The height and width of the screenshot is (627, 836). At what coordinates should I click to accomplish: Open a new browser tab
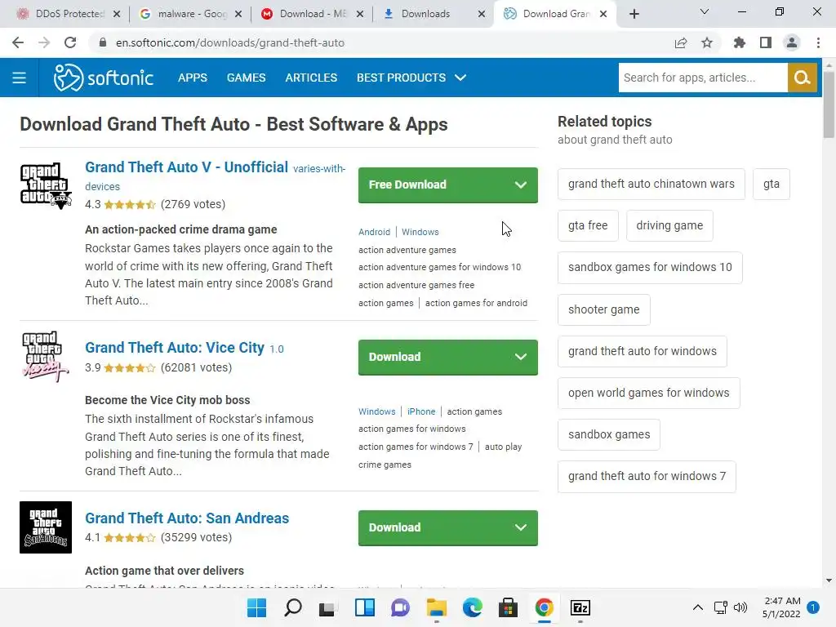[x=634, y=14]
